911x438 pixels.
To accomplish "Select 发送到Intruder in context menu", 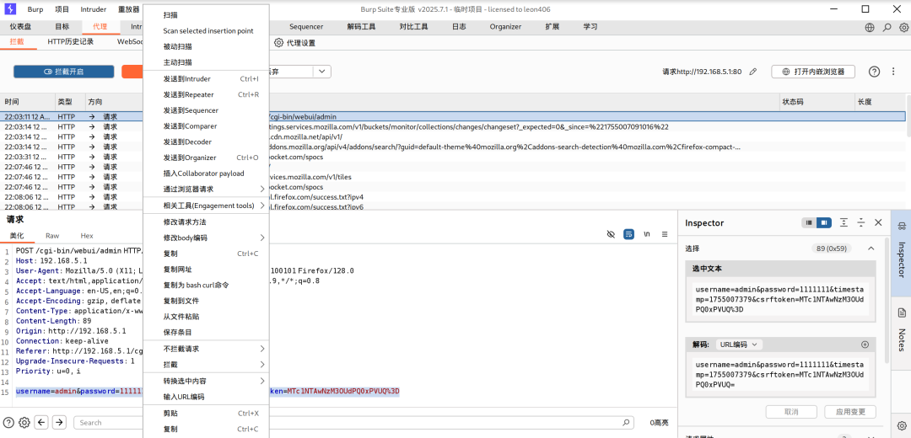I will [x=207, y=79].
